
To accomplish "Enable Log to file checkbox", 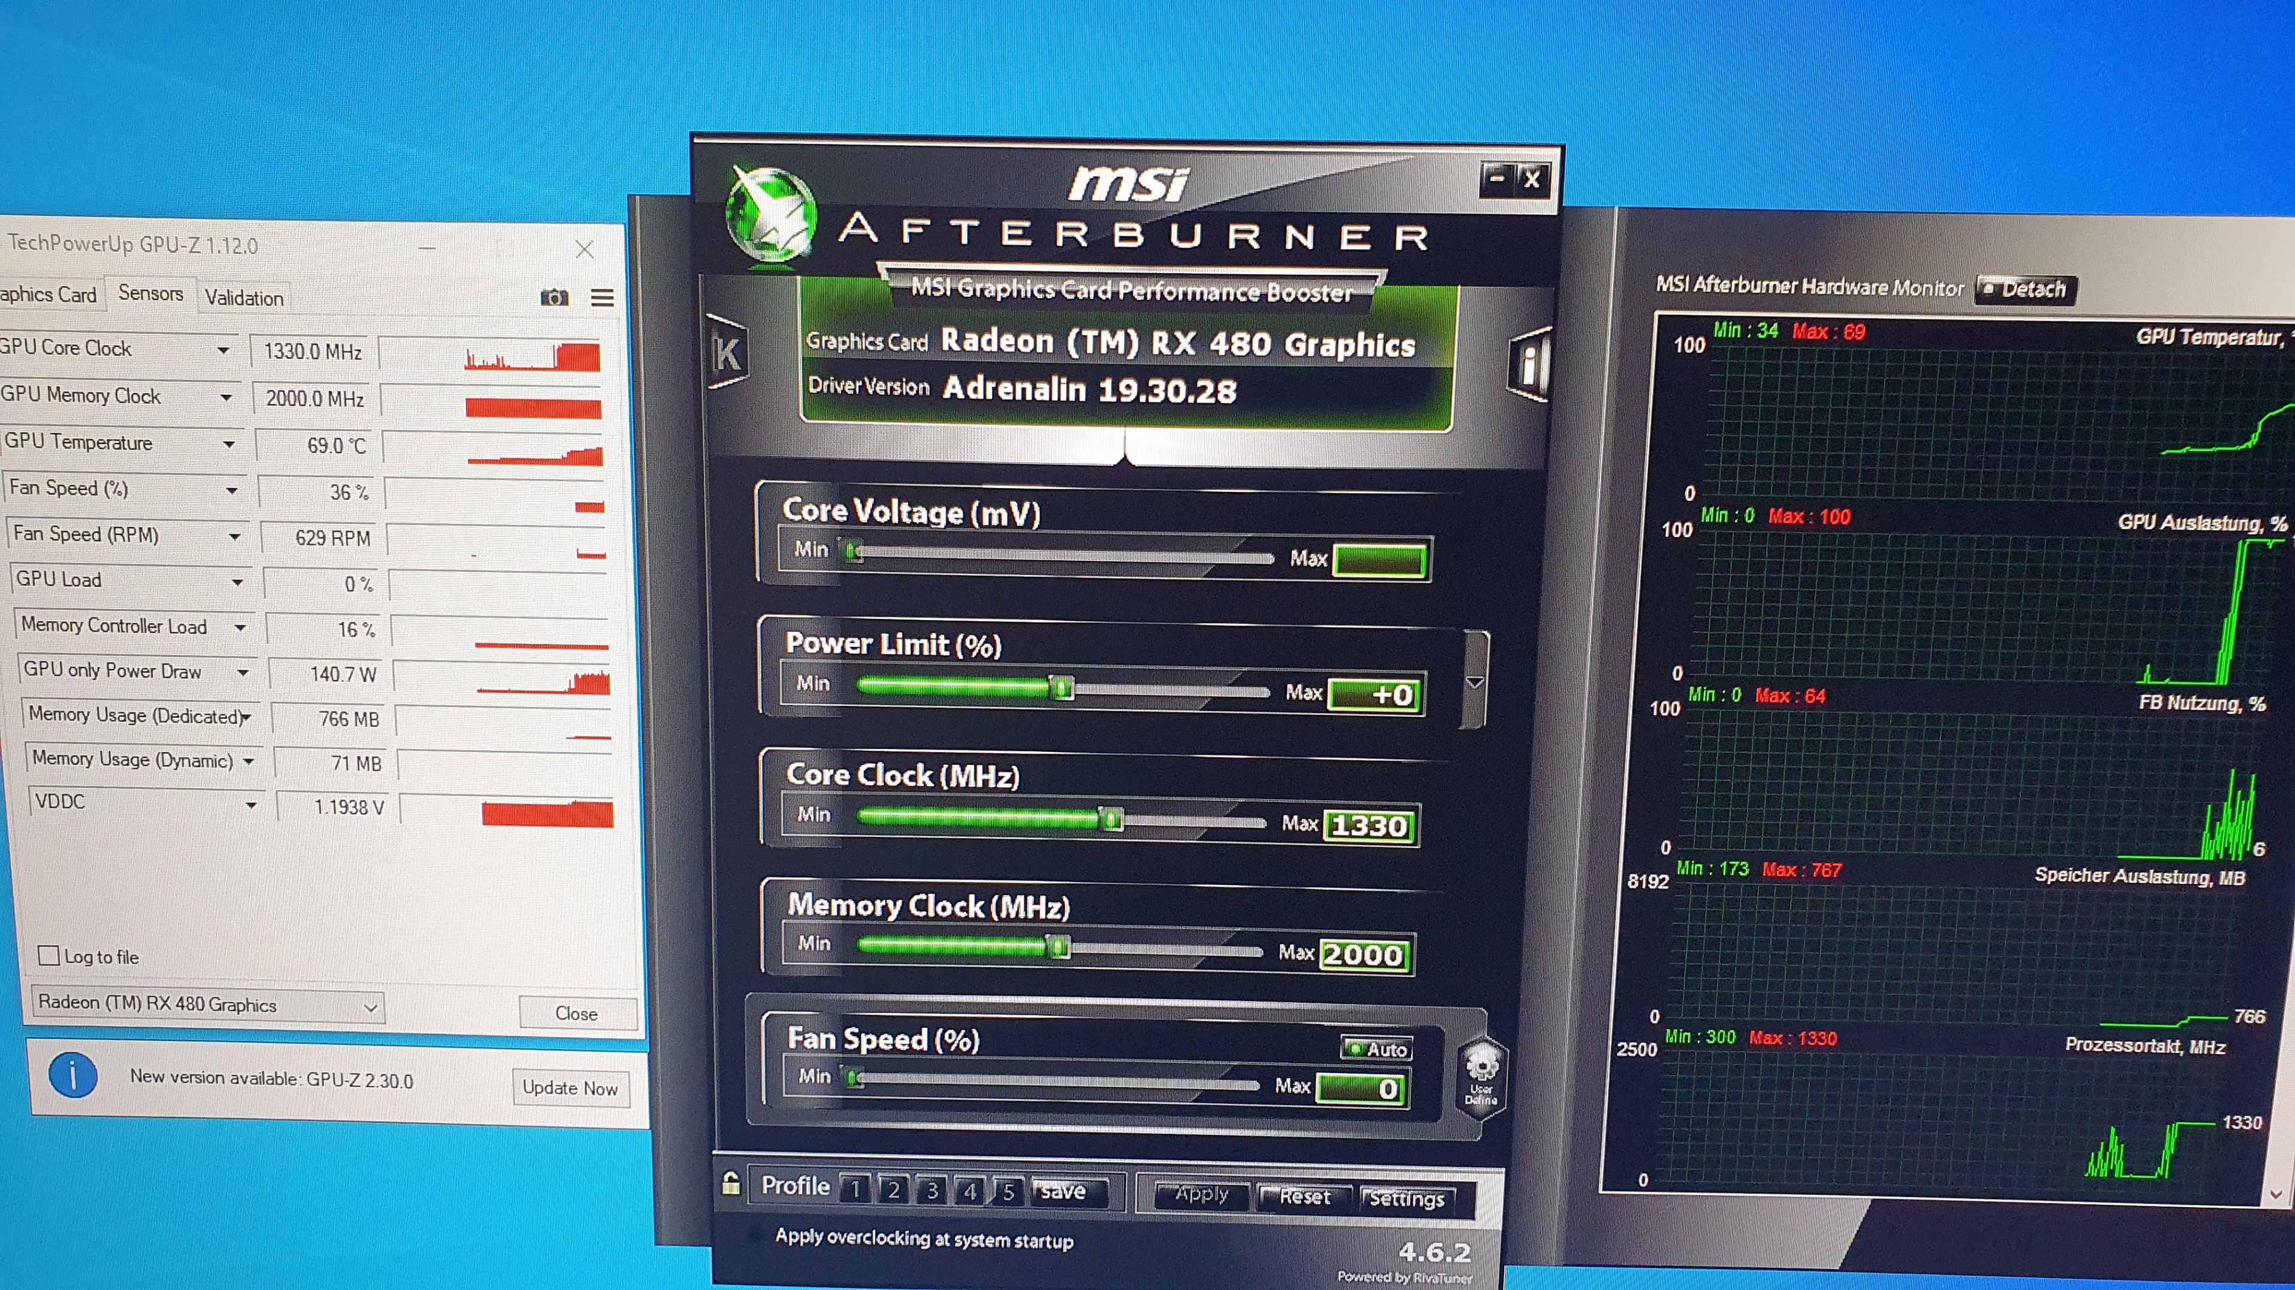I will 49,956.
